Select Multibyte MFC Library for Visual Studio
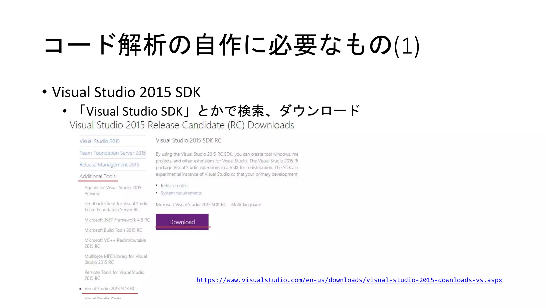Viewport: 547px width, 308px height. (115, 259)
